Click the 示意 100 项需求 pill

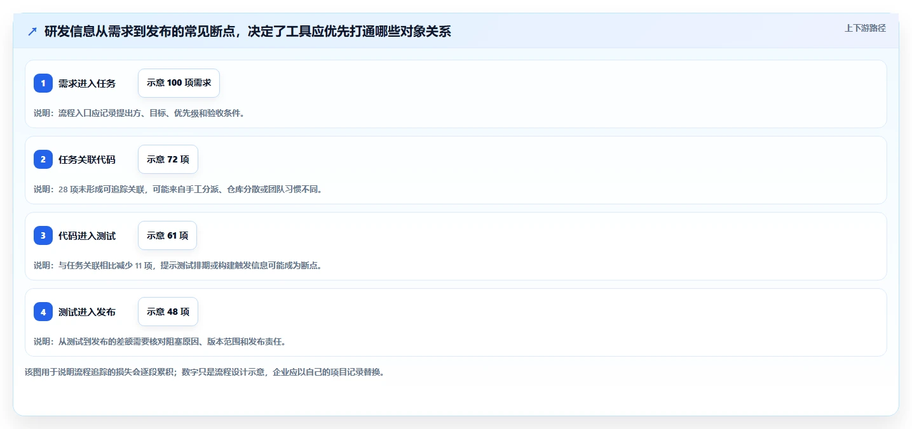(x=179, y=83)
